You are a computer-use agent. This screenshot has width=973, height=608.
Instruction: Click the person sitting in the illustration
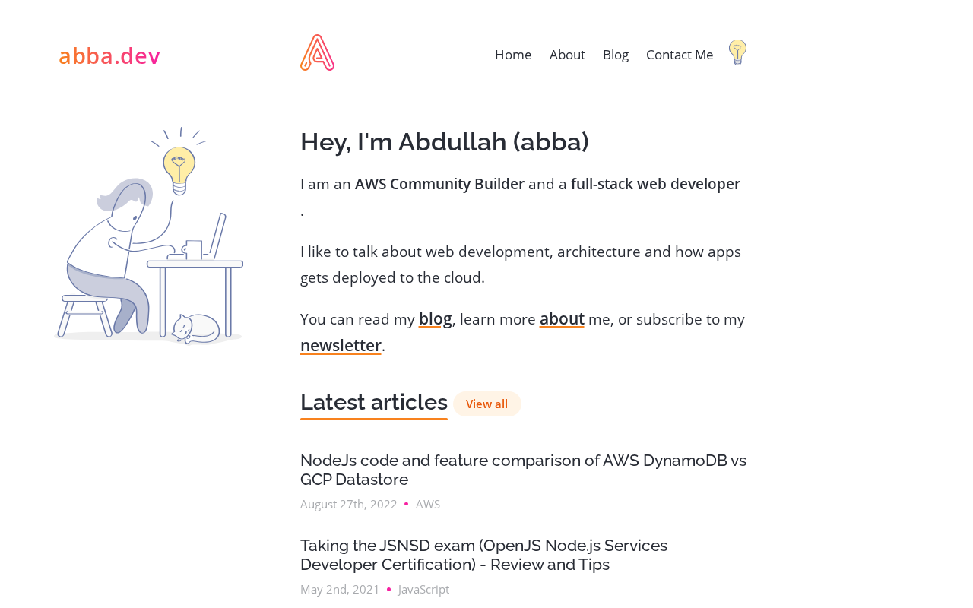click(114, 251)
